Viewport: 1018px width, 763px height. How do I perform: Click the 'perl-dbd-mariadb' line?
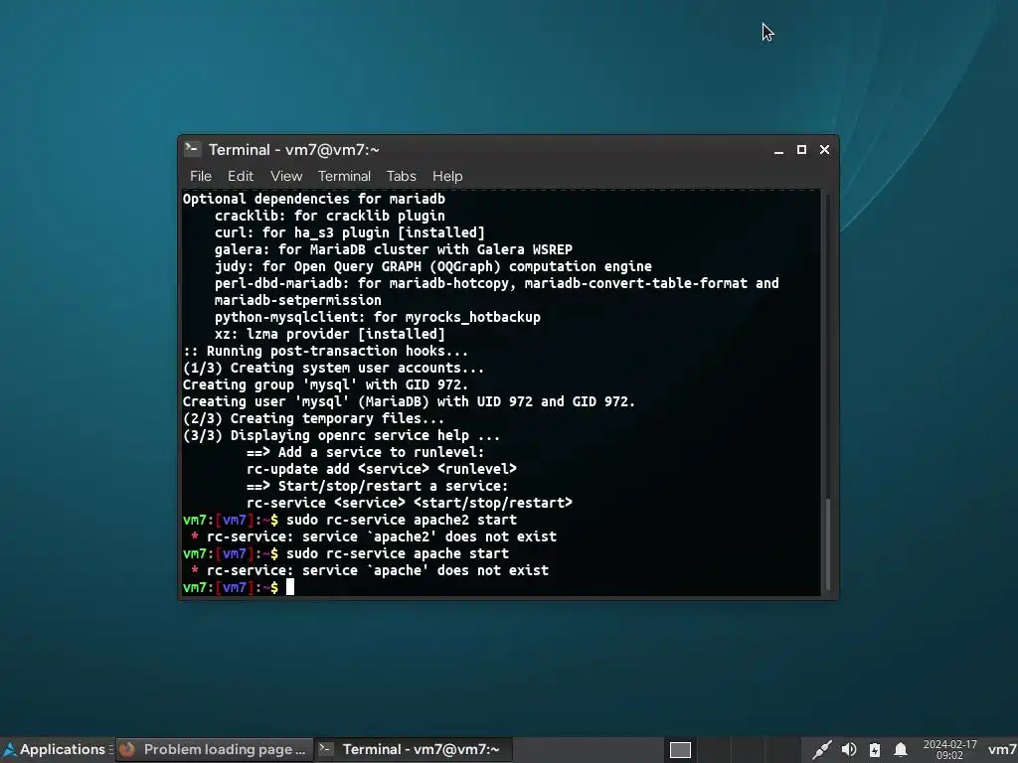coord(497,283)
